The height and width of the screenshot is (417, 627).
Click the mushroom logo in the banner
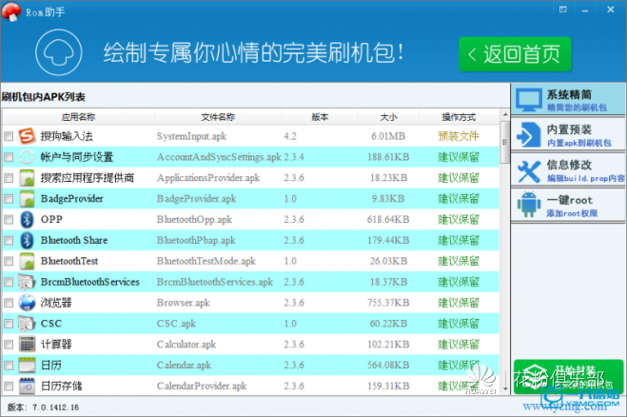59,52
